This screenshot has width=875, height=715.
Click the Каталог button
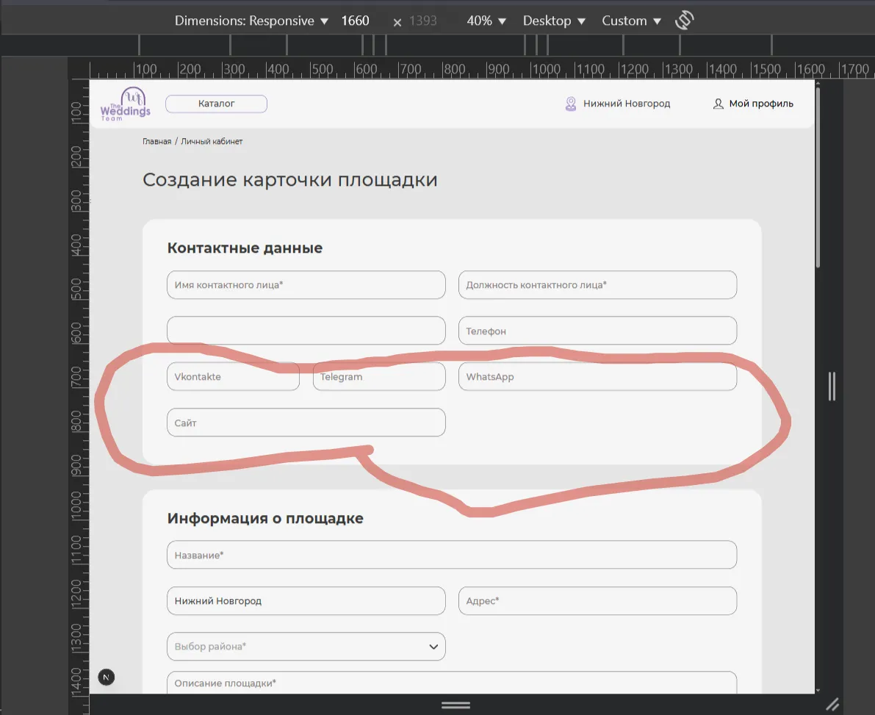click(x=216, y=104)
